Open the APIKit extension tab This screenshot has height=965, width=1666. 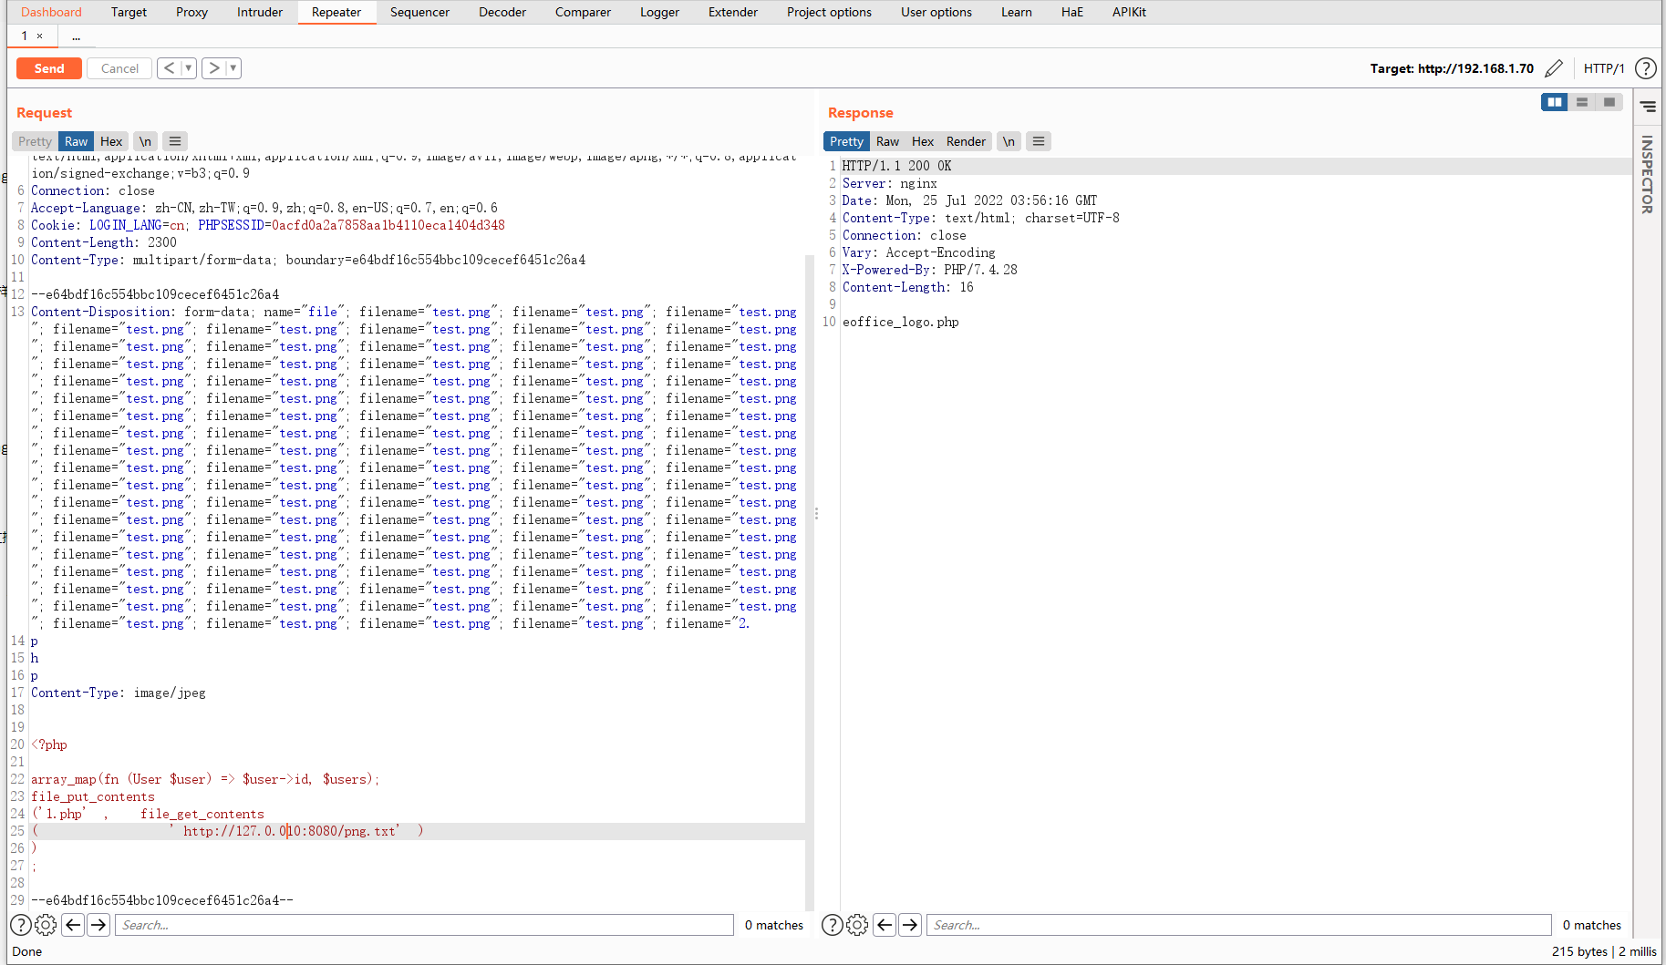point(1129,12)
